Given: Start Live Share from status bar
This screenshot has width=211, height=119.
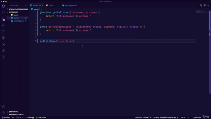Looking at the screenshot, I should click(41, 118).
